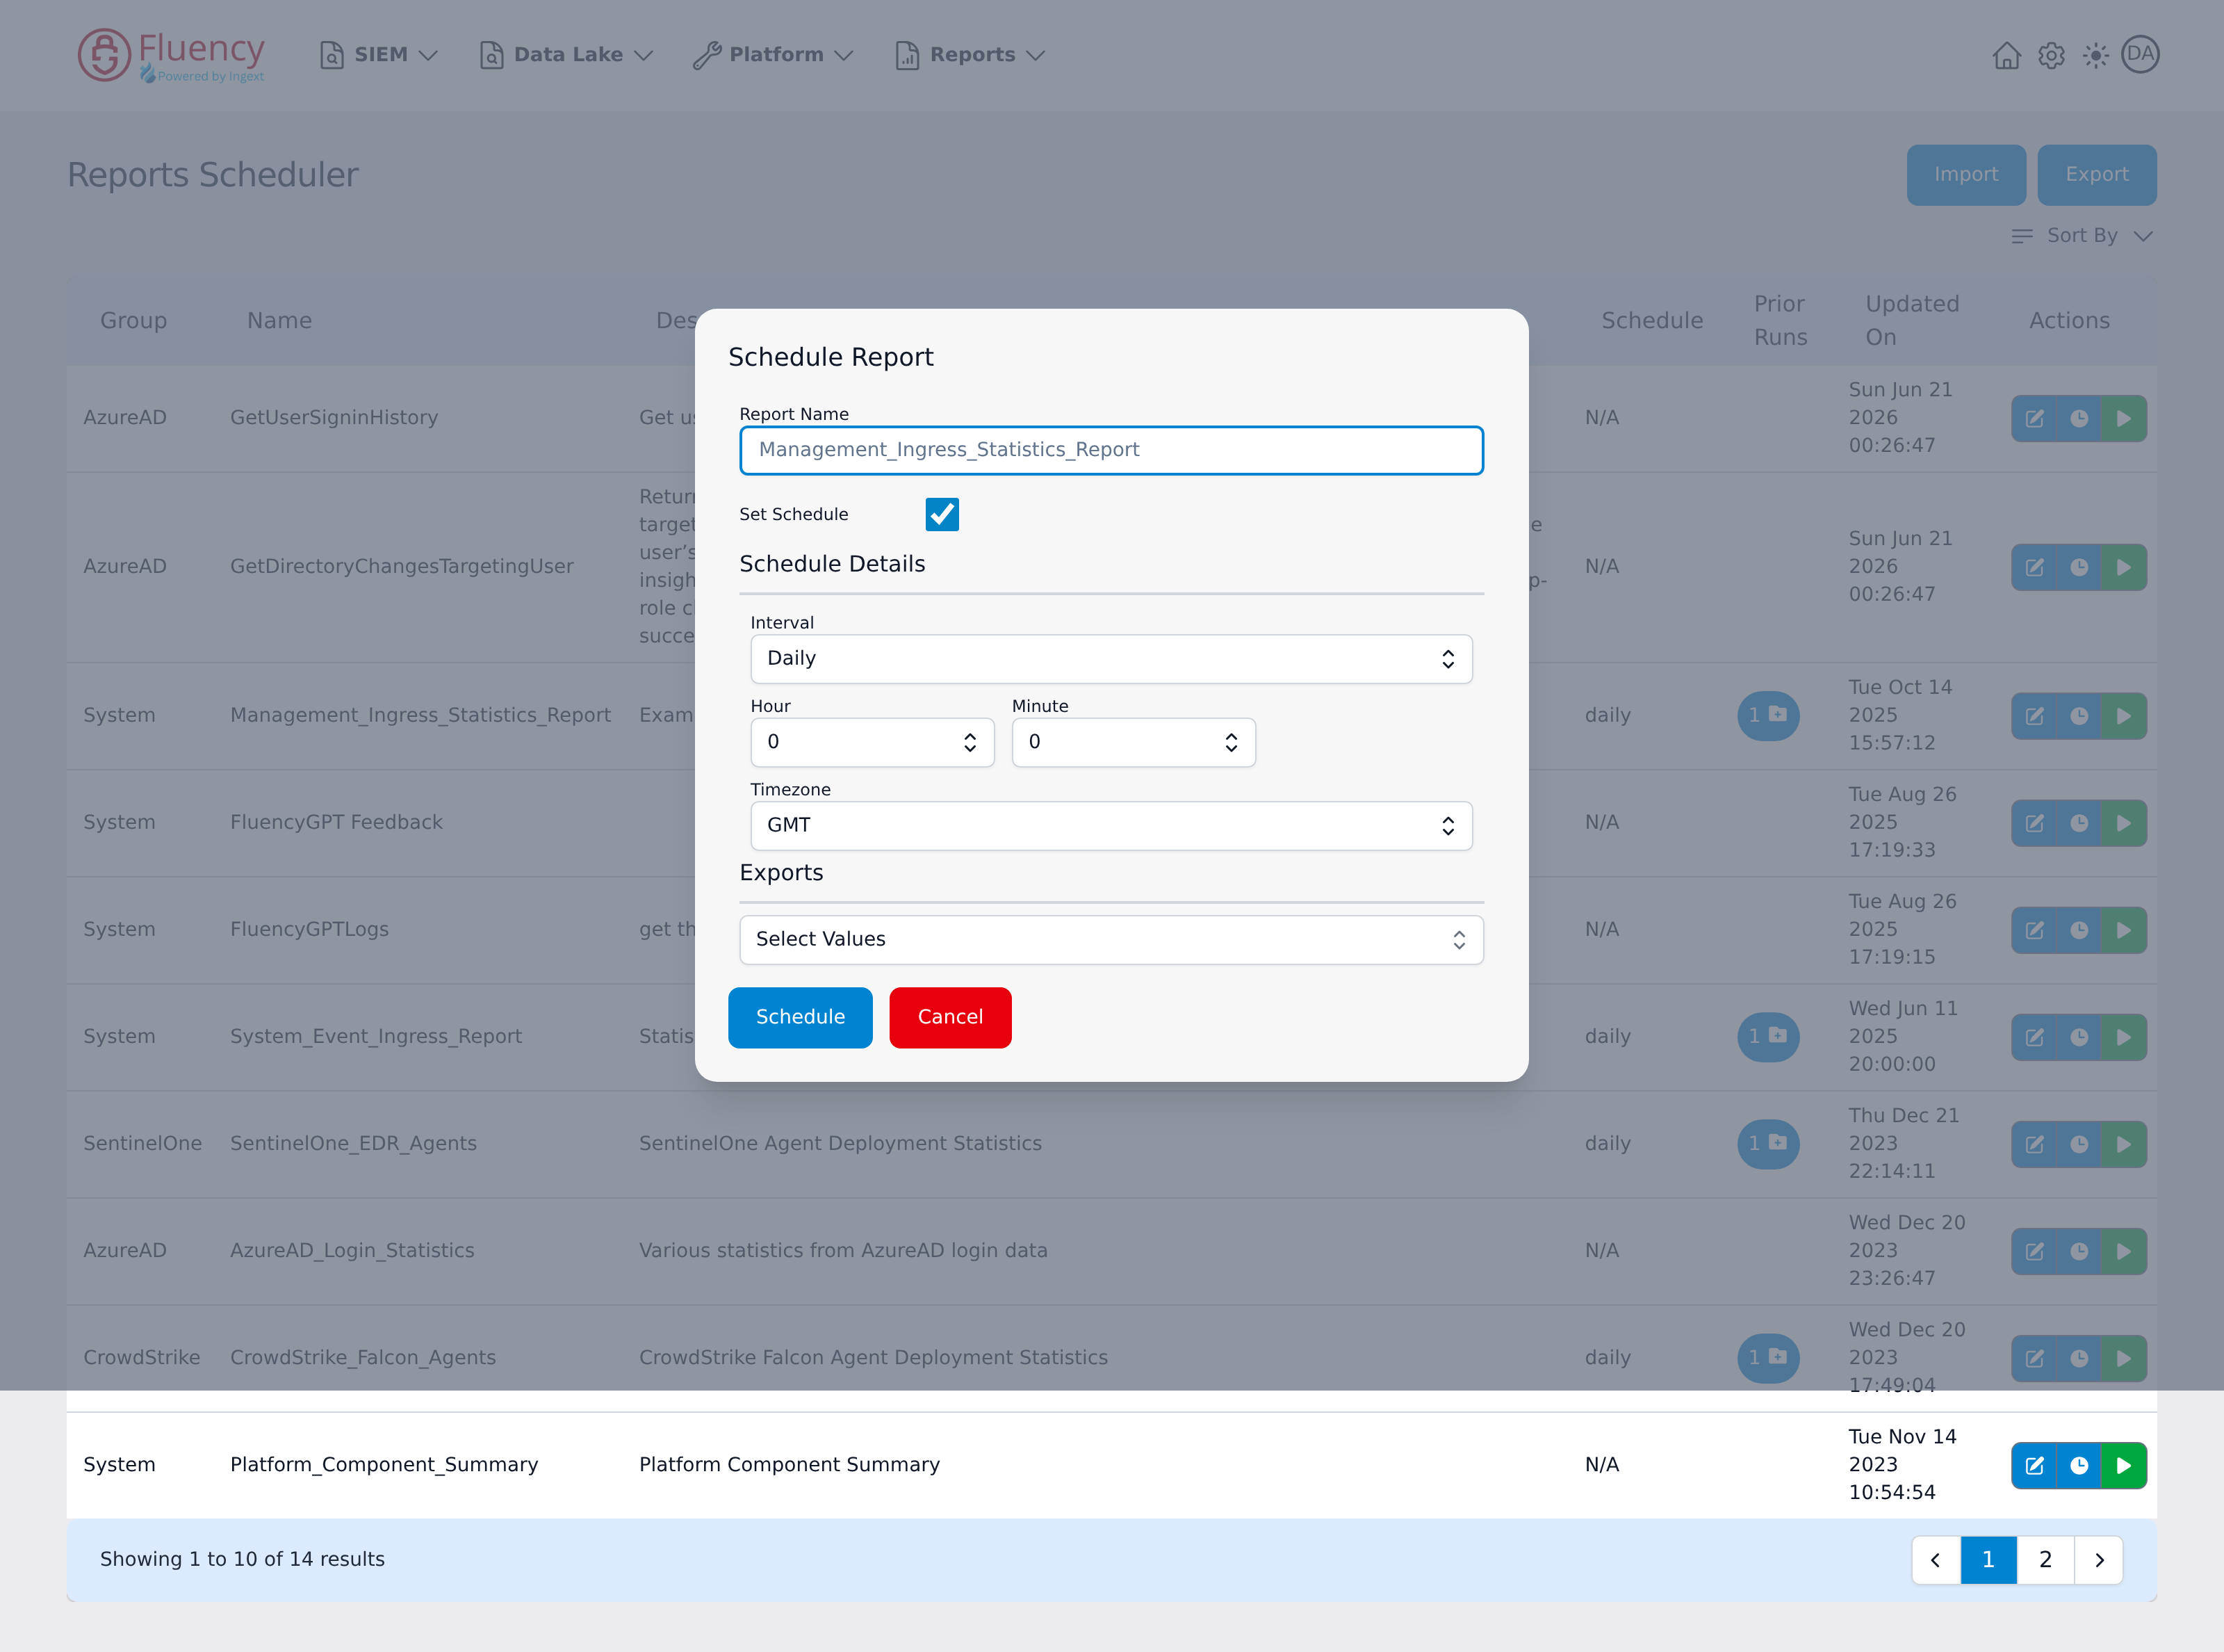Viewport: 2224px width, 1652px height.
Task: Open schedule clock for System_Event_Ingress_Report
Action: [2079, 1037]
